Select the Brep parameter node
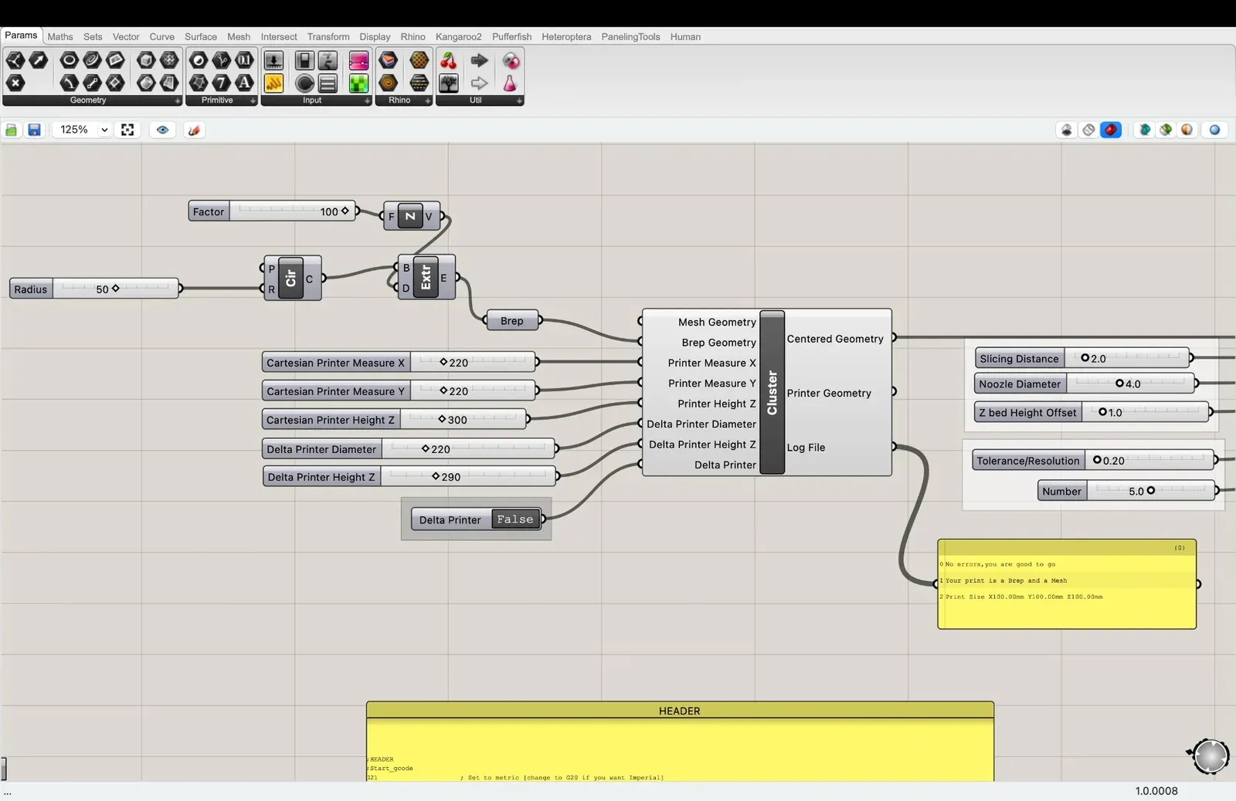This screenshot has height=801, width=1236. 511,320
